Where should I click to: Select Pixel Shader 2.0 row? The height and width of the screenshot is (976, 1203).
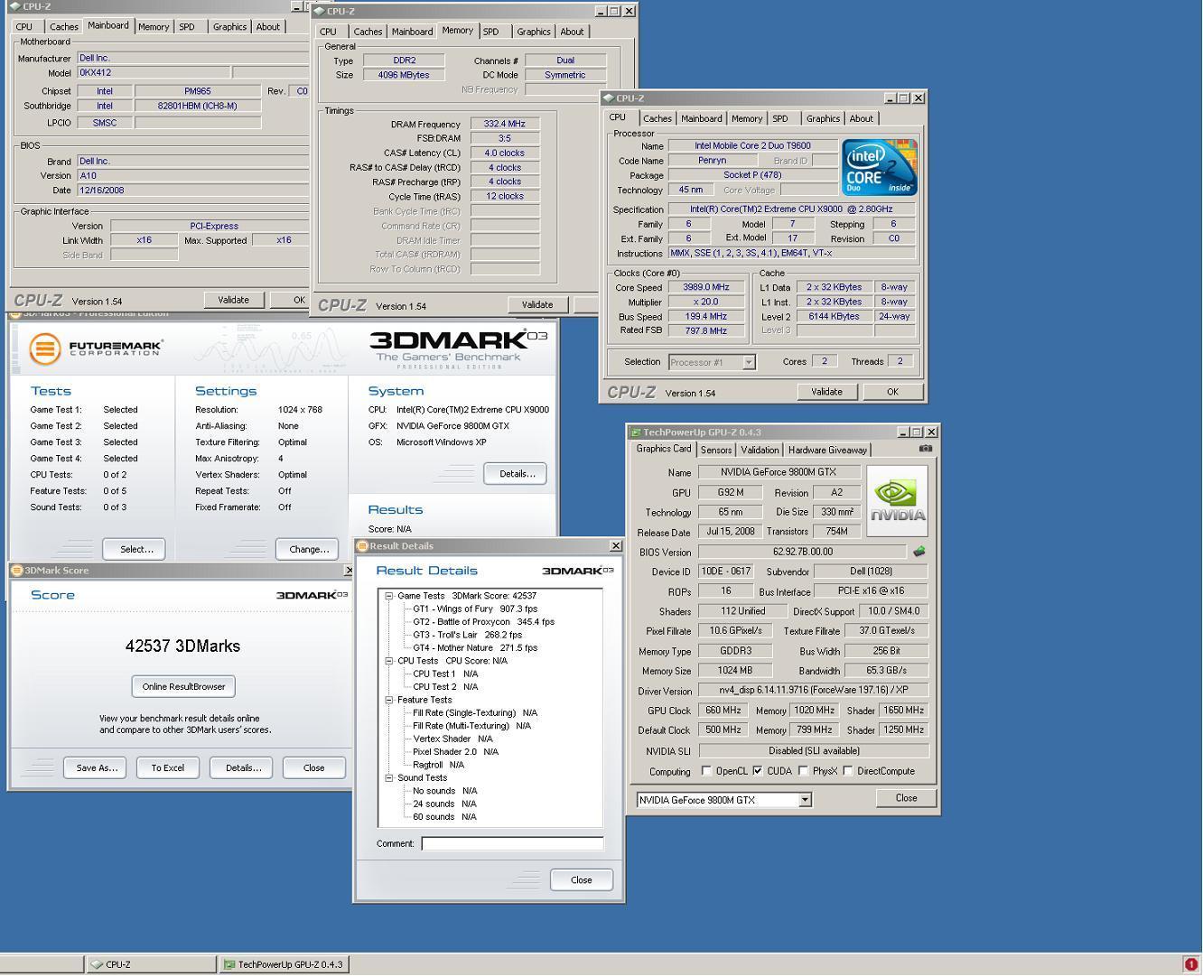click(455, 751)
